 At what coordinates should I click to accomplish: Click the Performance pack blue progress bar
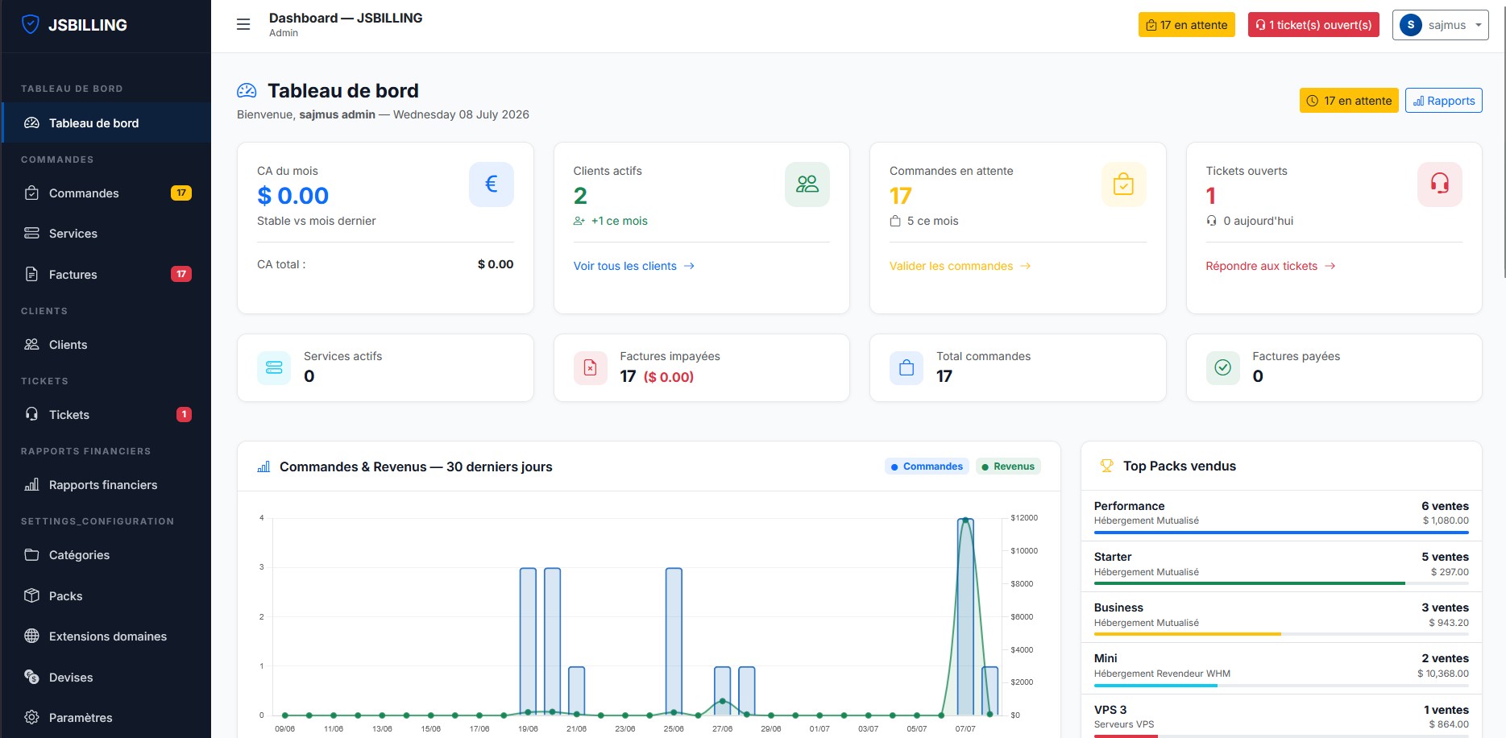pyautogui.click(x=1281, y=533)
